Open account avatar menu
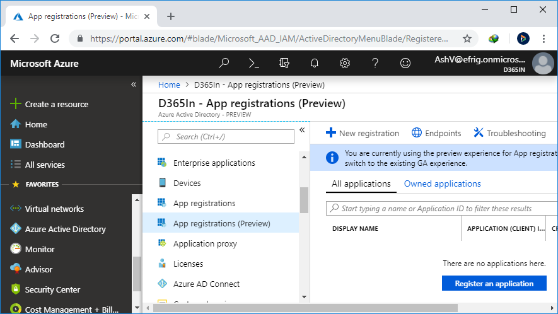 point(543,63)
